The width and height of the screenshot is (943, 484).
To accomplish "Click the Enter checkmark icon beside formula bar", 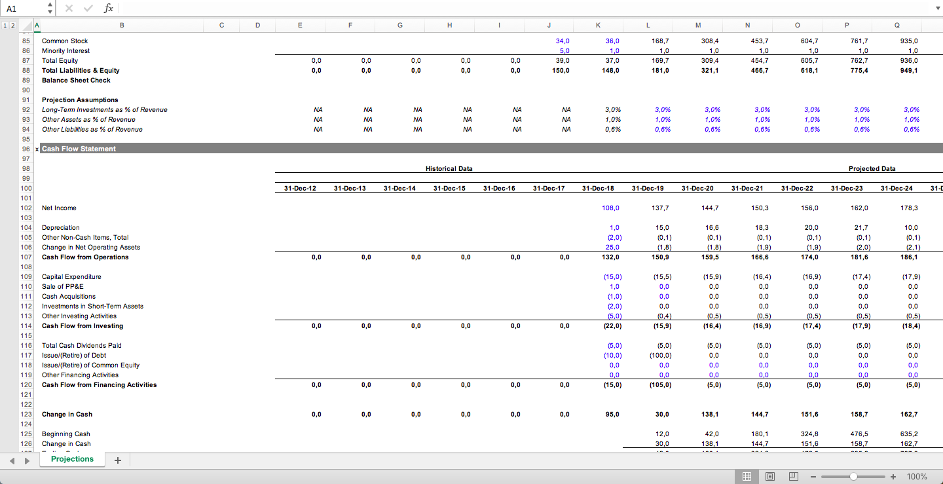I will point(88,8).
